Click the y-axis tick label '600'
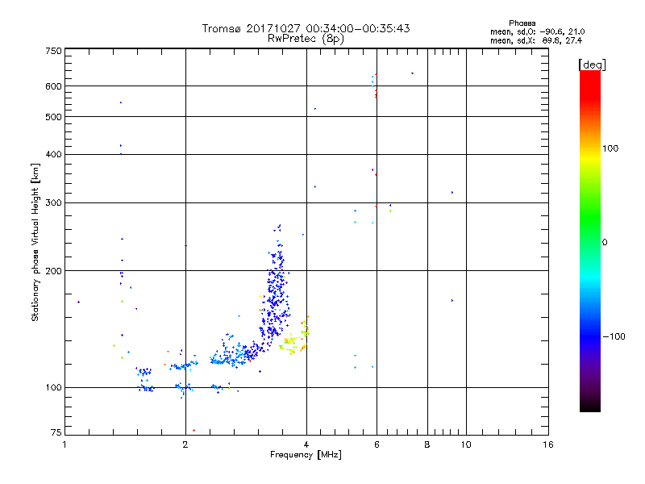This screenshot has width=645, height=484. [x=54, y=86]
